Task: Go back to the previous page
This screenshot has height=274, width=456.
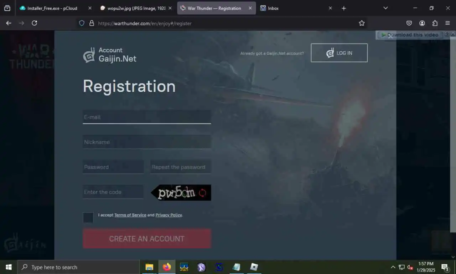Action: [x=9, y=23]
